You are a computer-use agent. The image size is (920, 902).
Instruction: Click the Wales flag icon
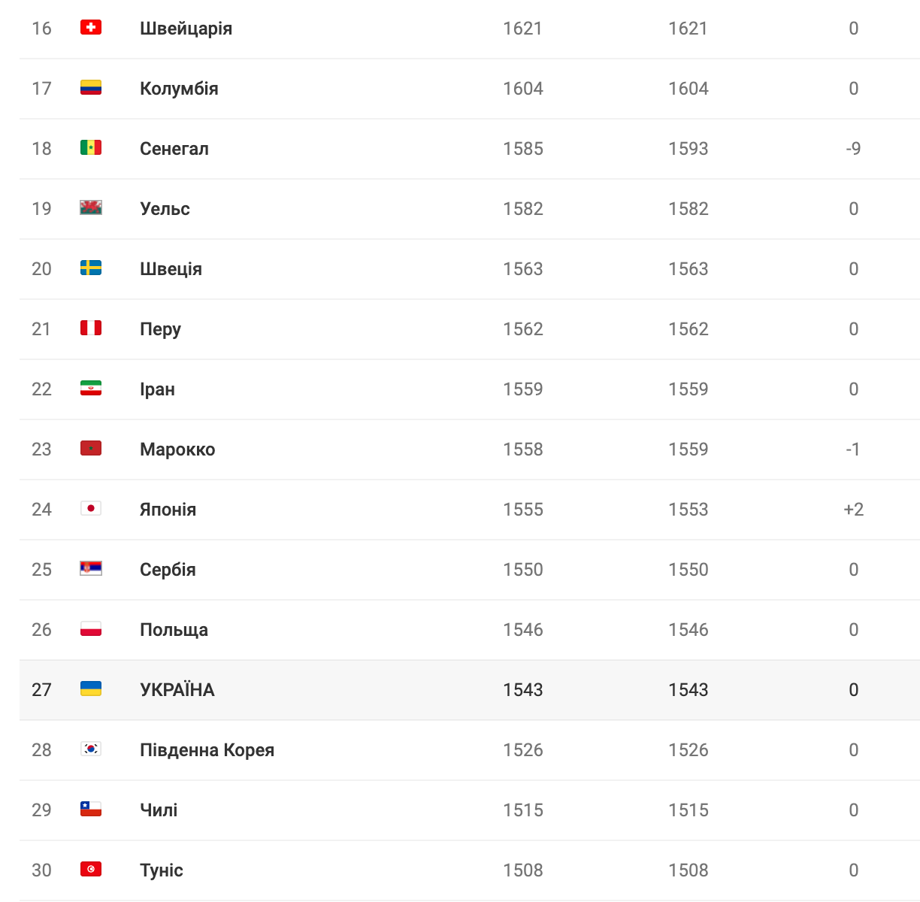coord(91,207)
